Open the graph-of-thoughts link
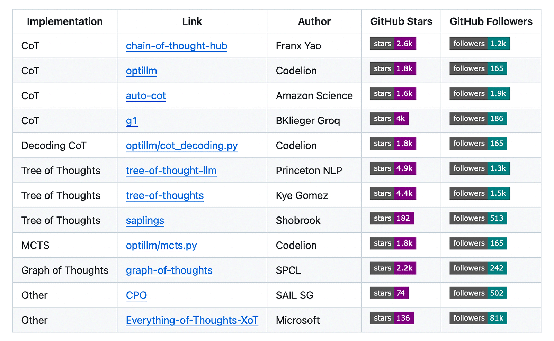Viewport: 554px width, 341px height. coord(169,270)
